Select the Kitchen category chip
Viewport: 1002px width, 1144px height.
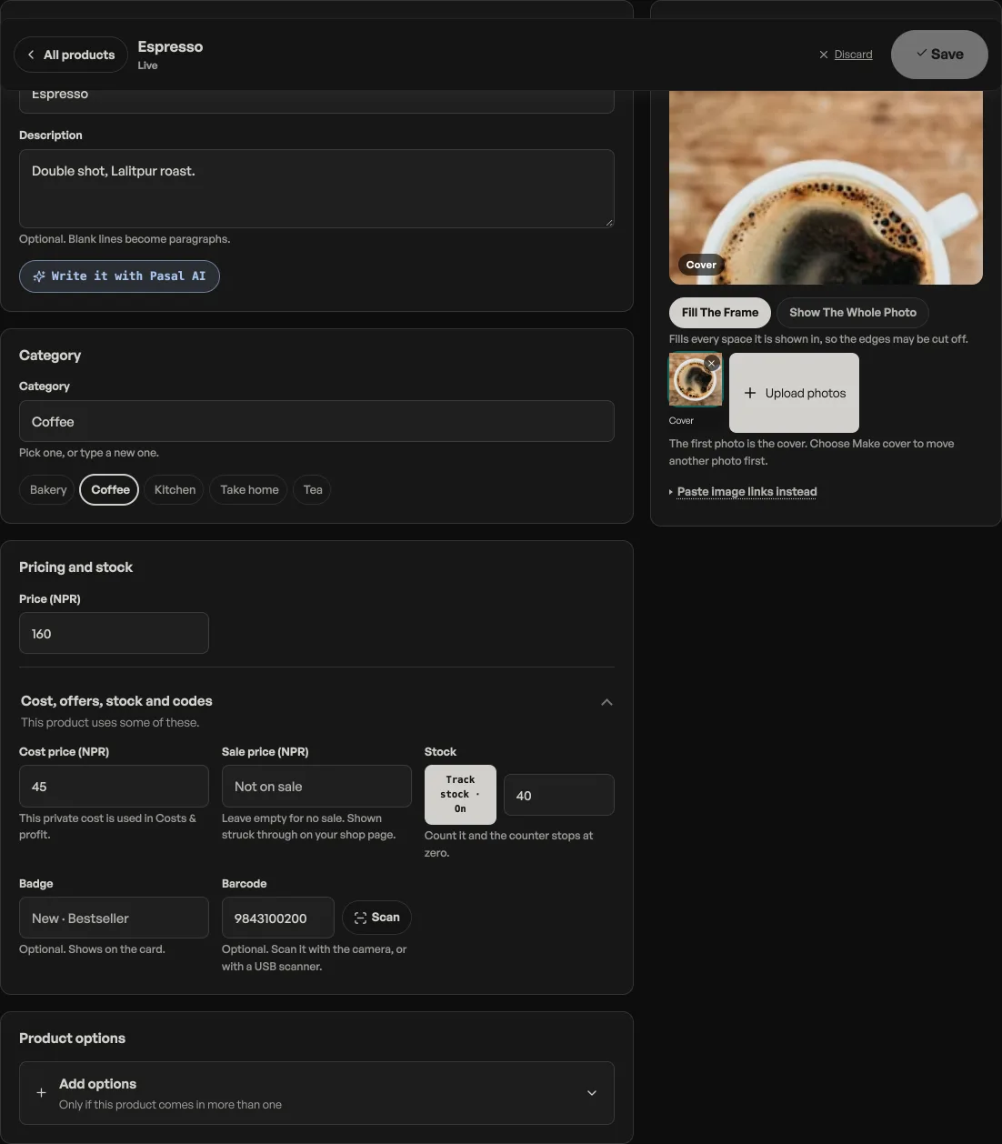tap(175, 489)
